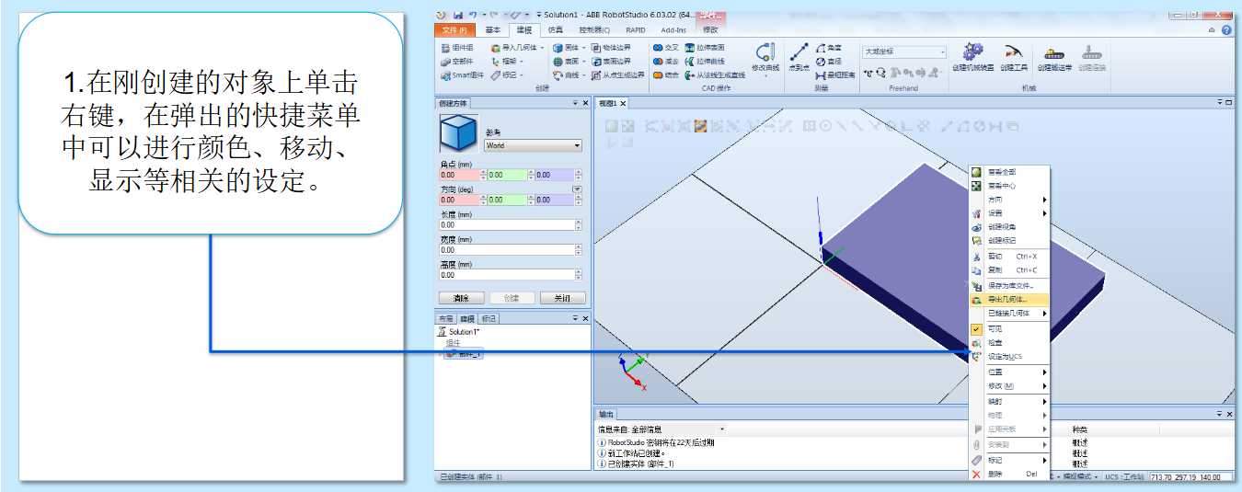
Task: Choose 剪切 cut in context menu
Action: point(1009,257)
